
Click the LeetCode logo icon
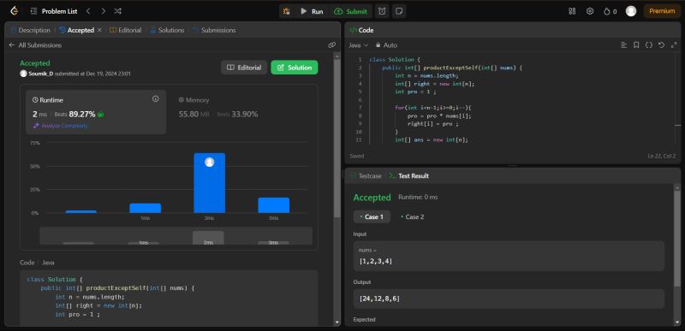pos(14,11)
